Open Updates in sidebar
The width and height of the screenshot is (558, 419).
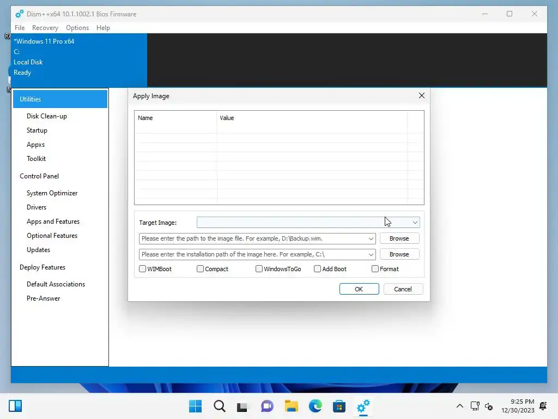[x=38, y=250]
